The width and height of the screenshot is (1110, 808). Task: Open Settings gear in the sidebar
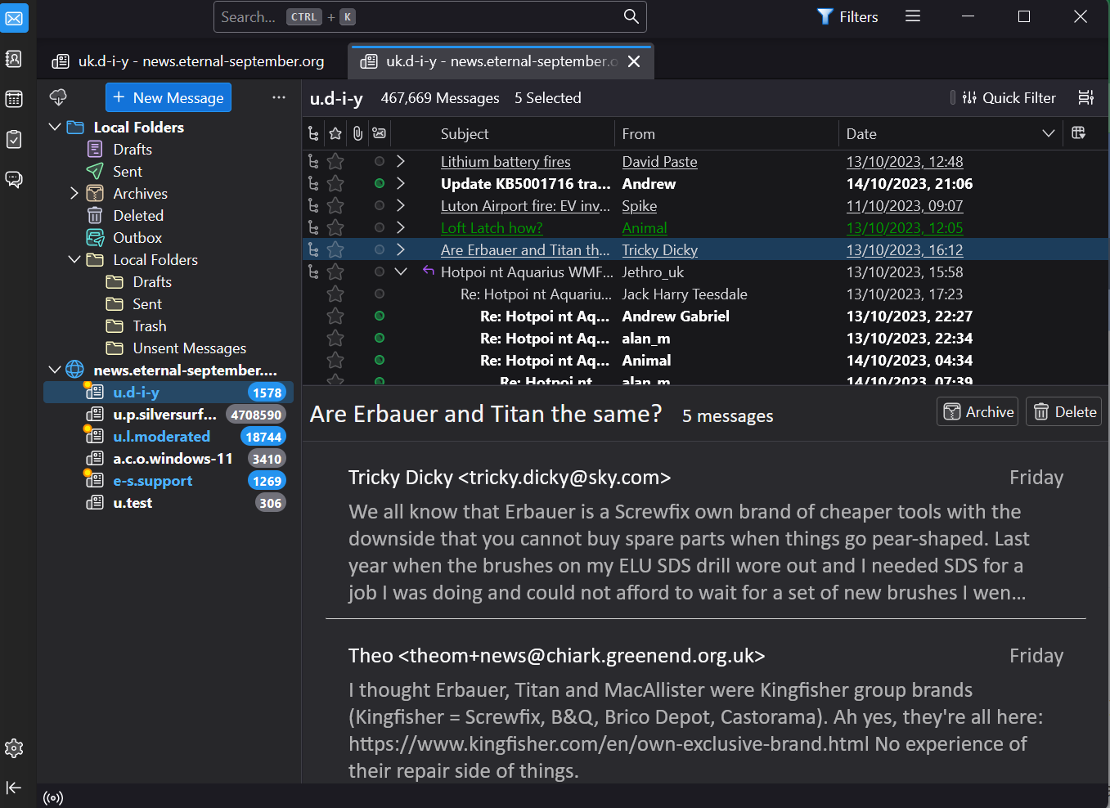pos(14,747)
